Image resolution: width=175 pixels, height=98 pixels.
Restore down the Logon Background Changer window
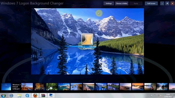click(167, 4)
